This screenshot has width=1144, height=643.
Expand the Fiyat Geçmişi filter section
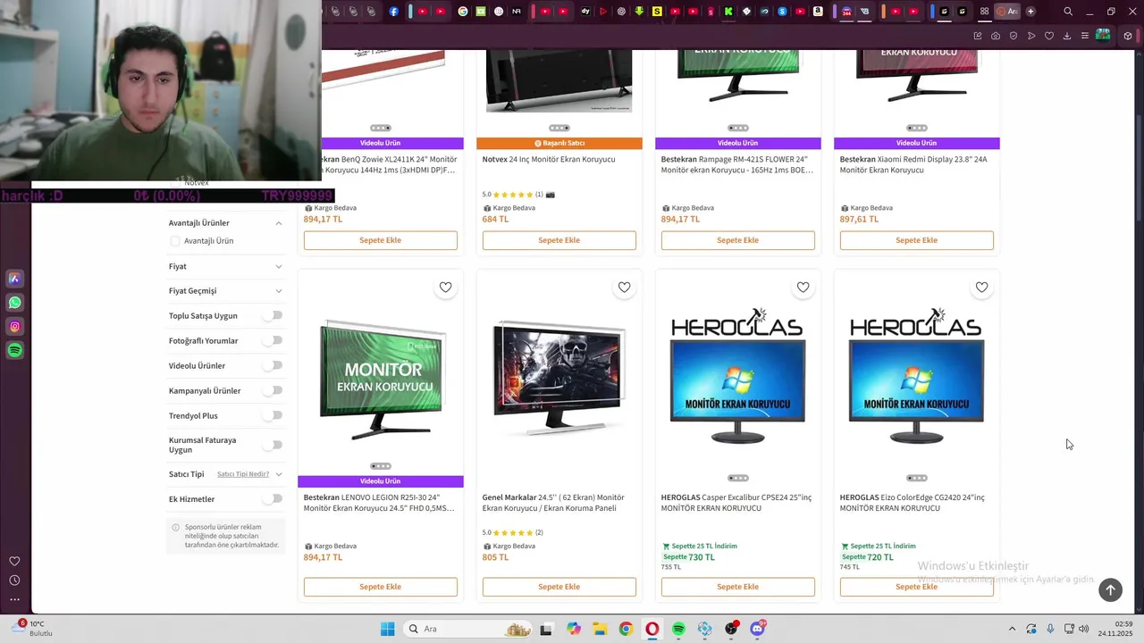click(x=279, y=291)
